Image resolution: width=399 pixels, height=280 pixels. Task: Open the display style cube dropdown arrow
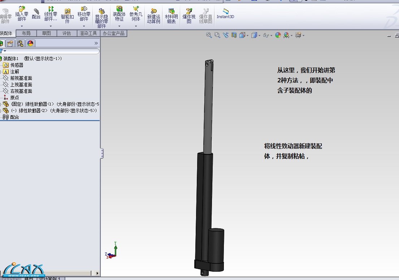pyautogui.click(x=259, y=35)
